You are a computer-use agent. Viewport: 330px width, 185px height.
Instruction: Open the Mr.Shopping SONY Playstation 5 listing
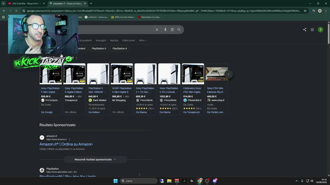pos(122,89)
